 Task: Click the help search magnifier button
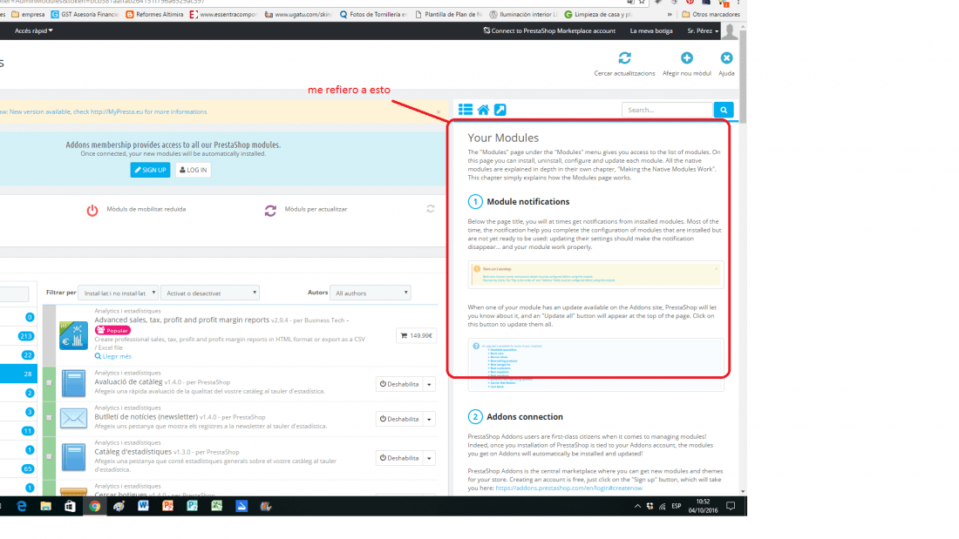click(x=724, y=110)
